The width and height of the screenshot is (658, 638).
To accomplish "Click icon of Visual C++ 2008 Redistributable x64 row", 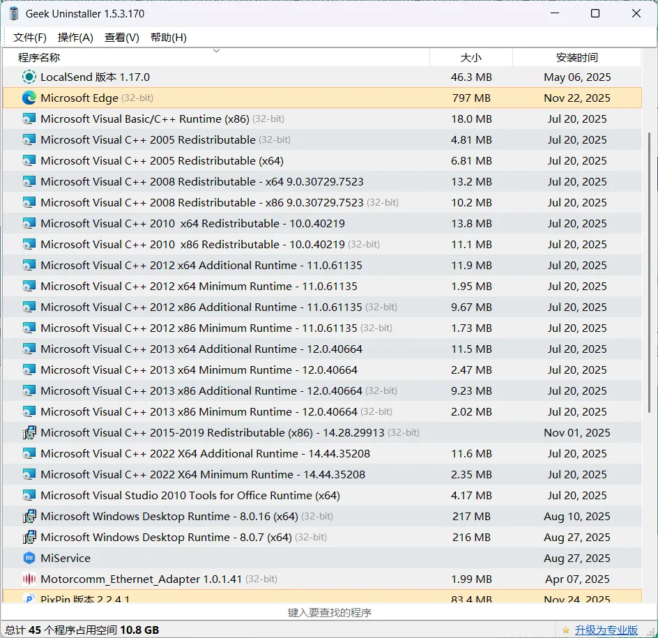I will (x=29, y=182).
